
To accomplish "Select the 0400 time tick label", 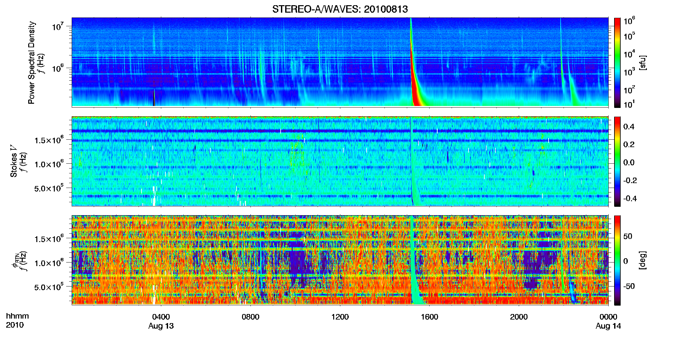I will (x=161, y=317).
